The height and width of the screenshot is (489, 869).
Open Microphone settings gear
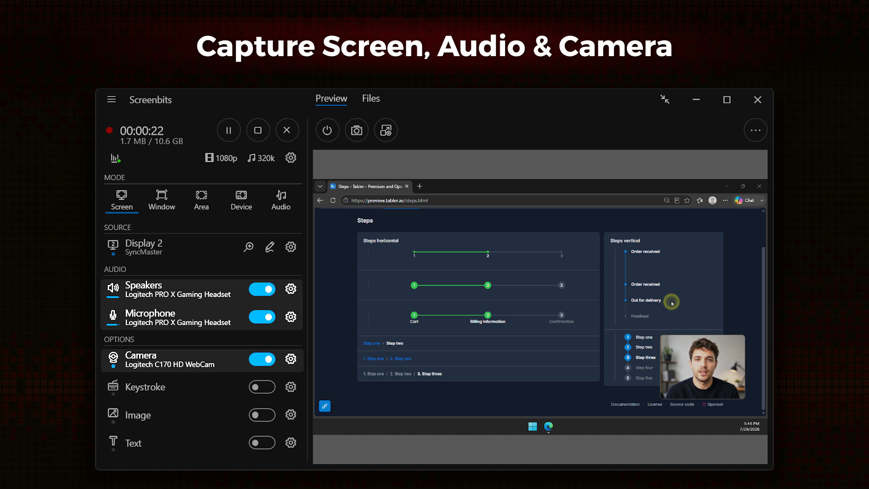(x=291, y=317)
